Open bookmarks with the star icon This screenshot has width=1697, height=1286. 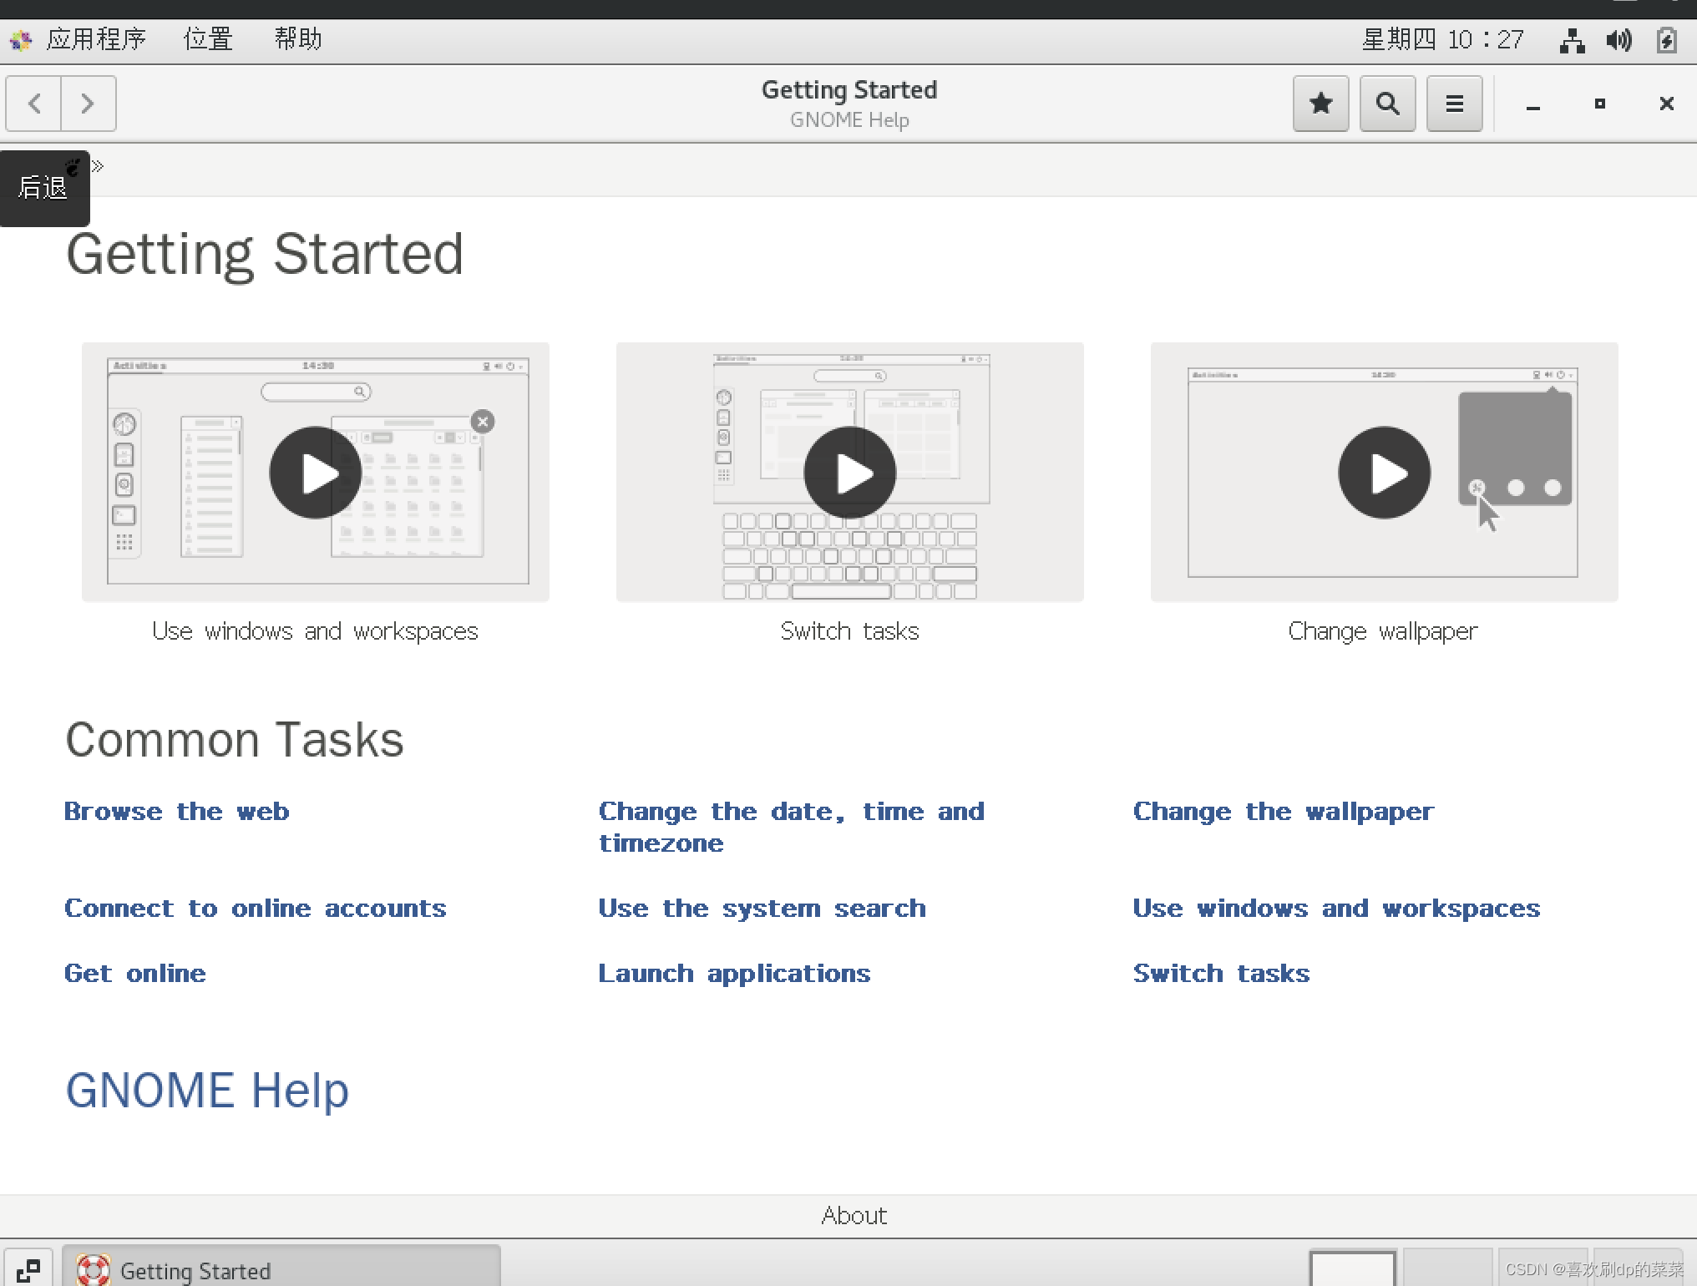coord(1320,104)
